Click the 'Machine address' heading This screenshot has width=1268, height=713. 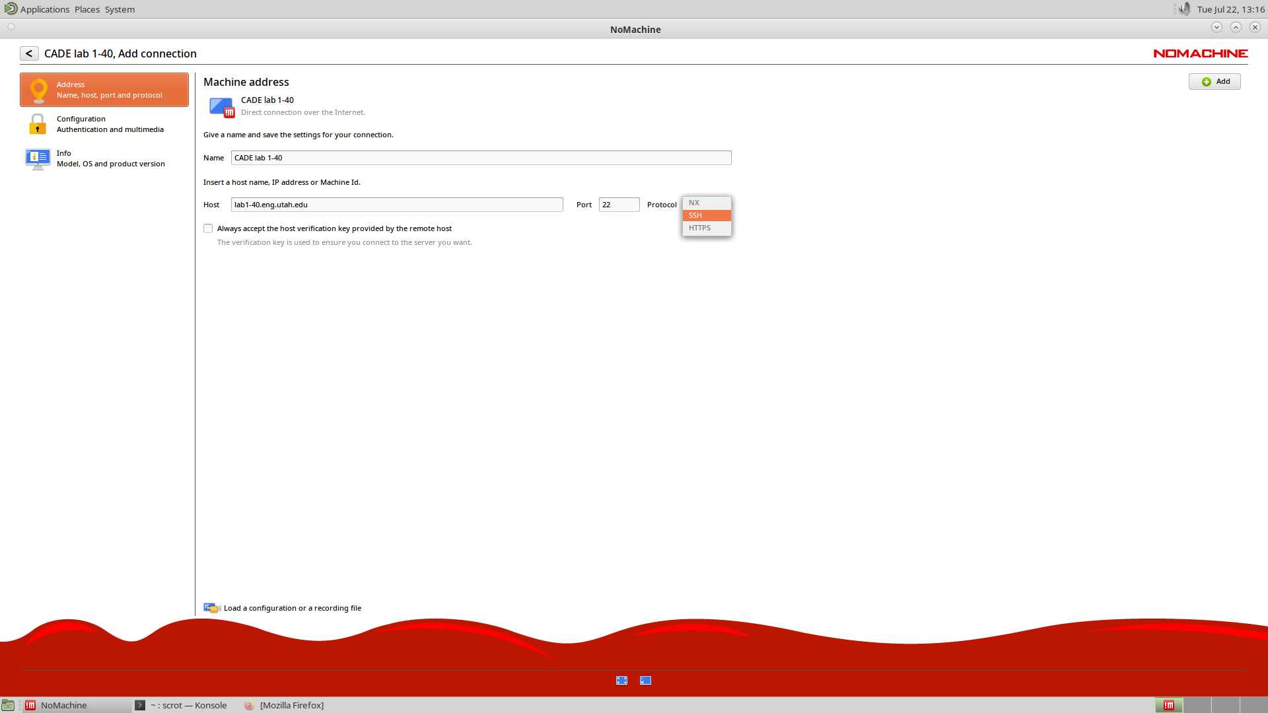pyautogui.click(x=246, y=82)
